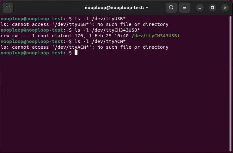Click the ttyUSB 'No such file' error line
Image resolution: width=233 pixels, height=153 pixels.
click(x=84, y=24)
